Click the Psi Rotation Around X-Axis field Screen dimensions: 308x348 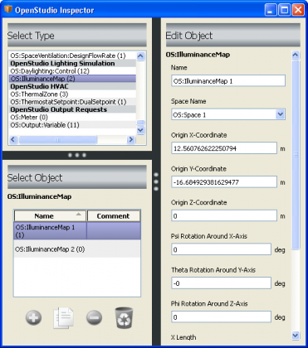click(221, 249)
